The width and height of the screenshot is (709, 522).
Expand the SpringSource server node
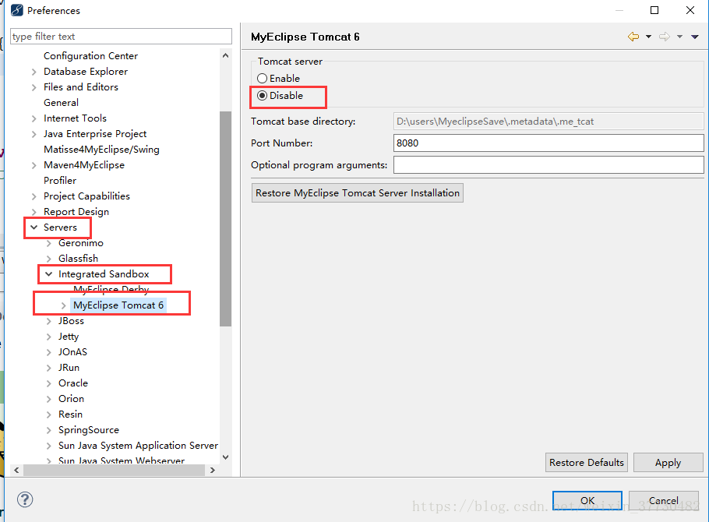click(49, 430)
